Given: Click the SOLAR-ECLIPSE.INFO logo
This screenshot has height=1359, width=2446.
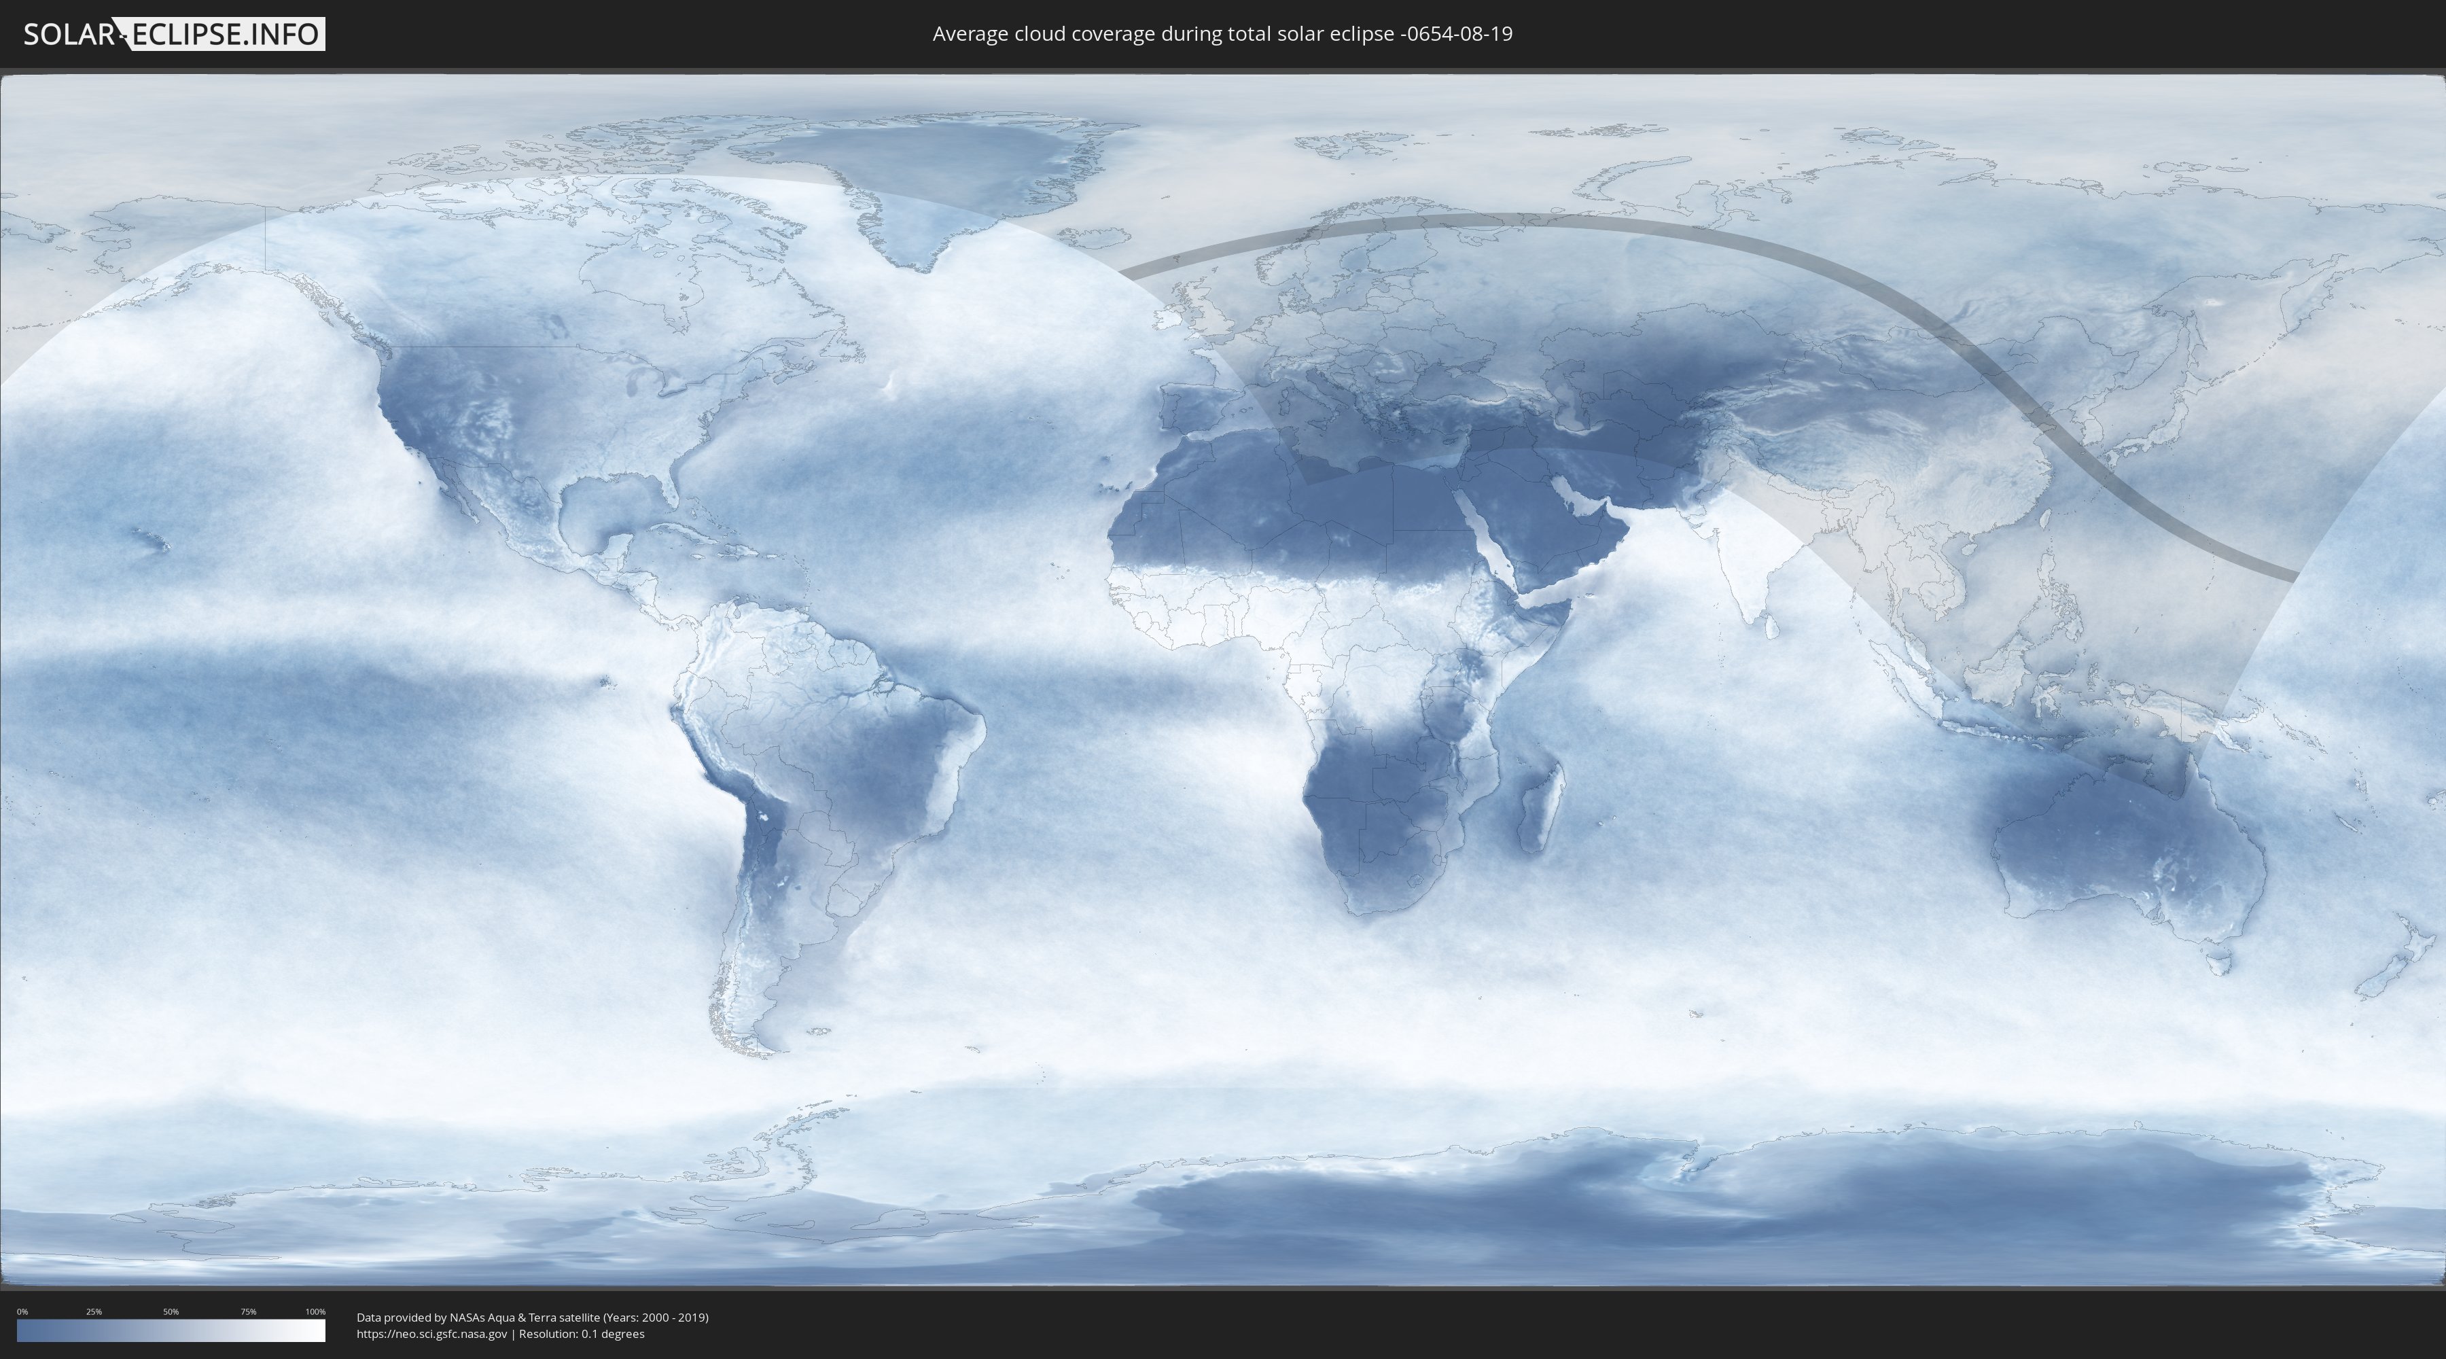Looking at the screenshot, I should (x=174, y=34).
